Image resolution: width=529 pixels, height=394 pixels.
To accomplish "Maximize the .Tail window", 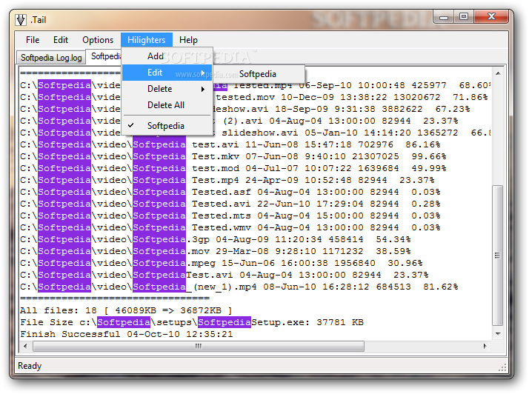I will click(x=464, y=17).
